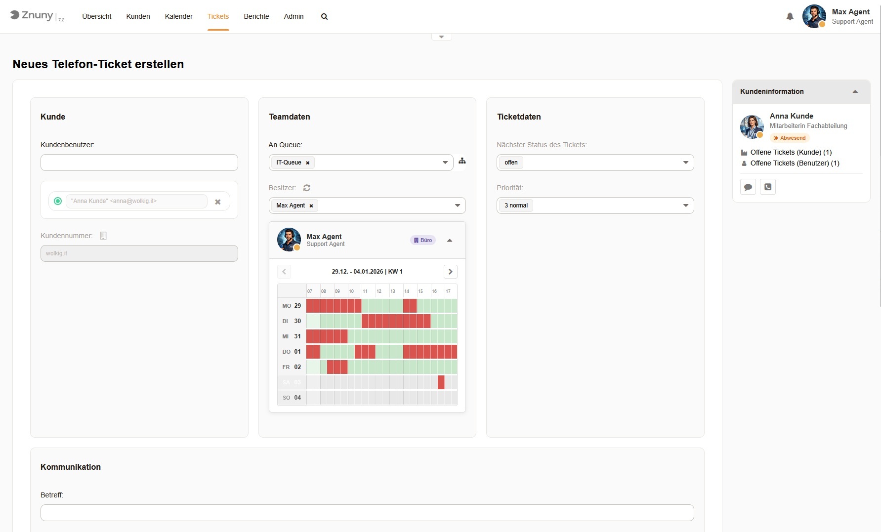
Task: Click the Kundennummer building icon
Action: coord(103,236)
